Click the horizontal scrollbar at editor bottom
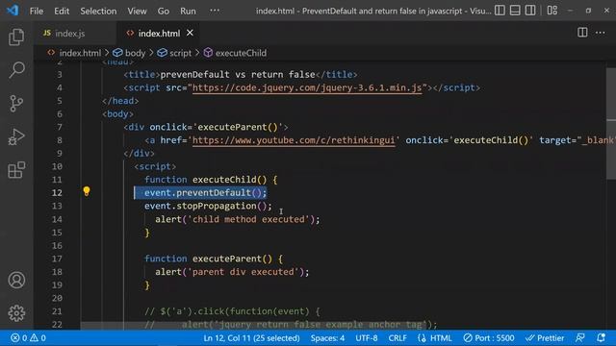 pos(254,325)
